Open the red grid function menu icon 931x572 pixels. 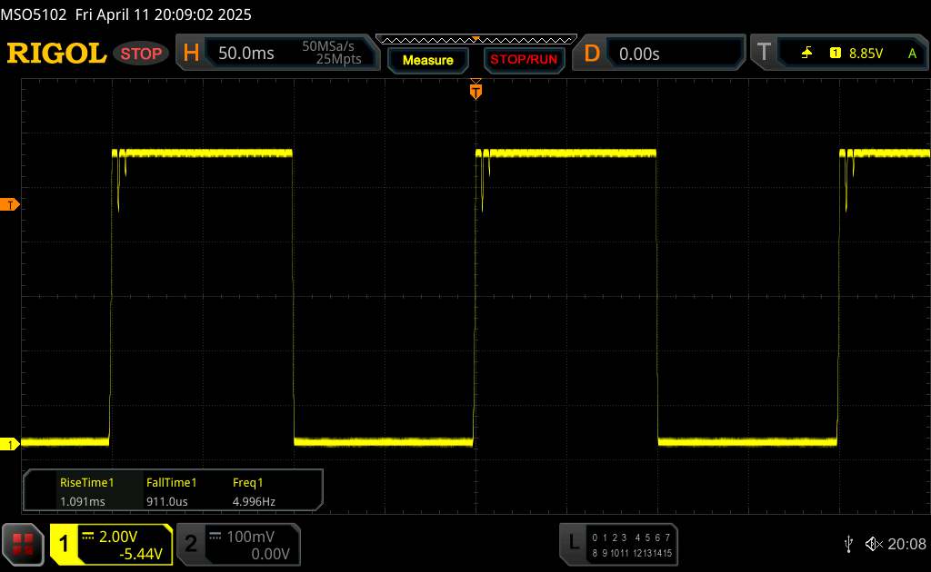point(24,544)
